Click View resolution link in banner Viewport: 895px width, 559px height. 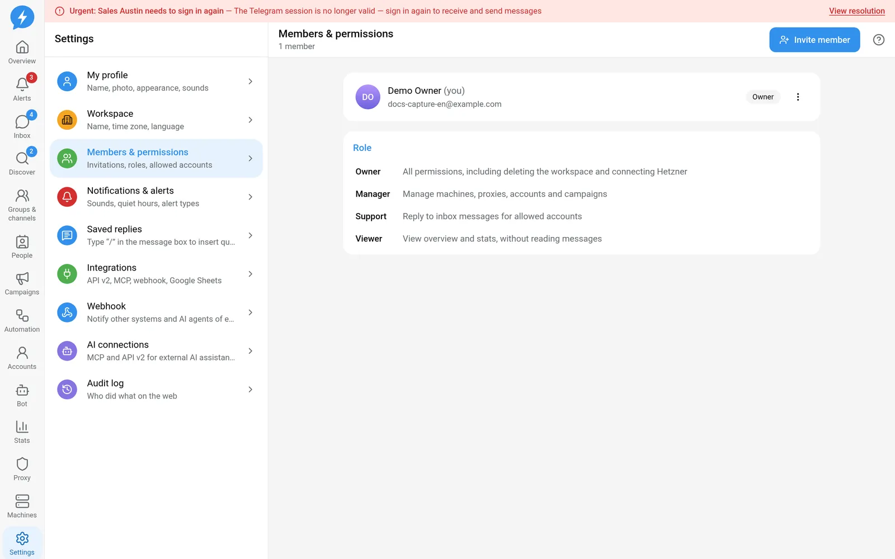[856, 11]
